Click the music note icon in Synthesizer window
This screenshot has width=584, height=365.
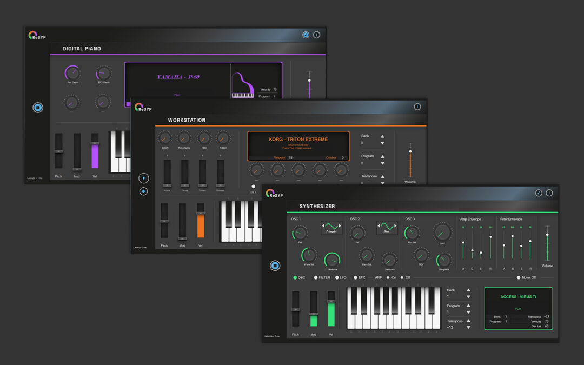(539, 193)
